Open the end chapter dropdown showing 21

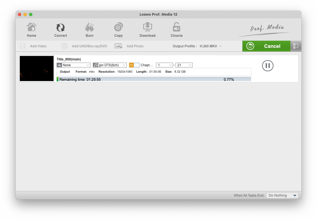tap(184, 65)
